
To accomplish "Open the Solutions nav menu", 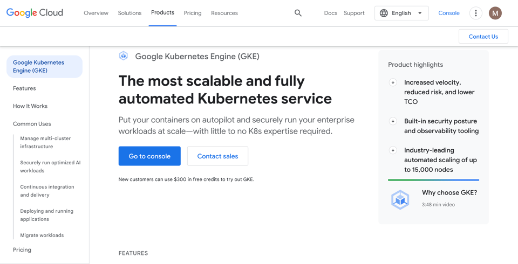I will click(129, 13).
